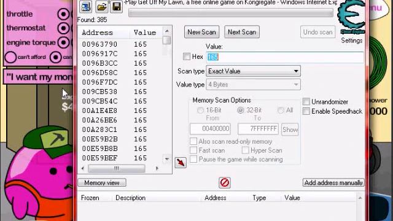This screenshot has height=221, width=393.
Task: Run the Next Scan
Action: click(242, 32)
